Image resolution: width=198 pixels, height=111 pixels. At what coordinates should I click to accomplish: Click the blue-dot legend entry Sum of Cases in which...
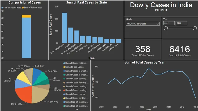click(x=76, y=71)
